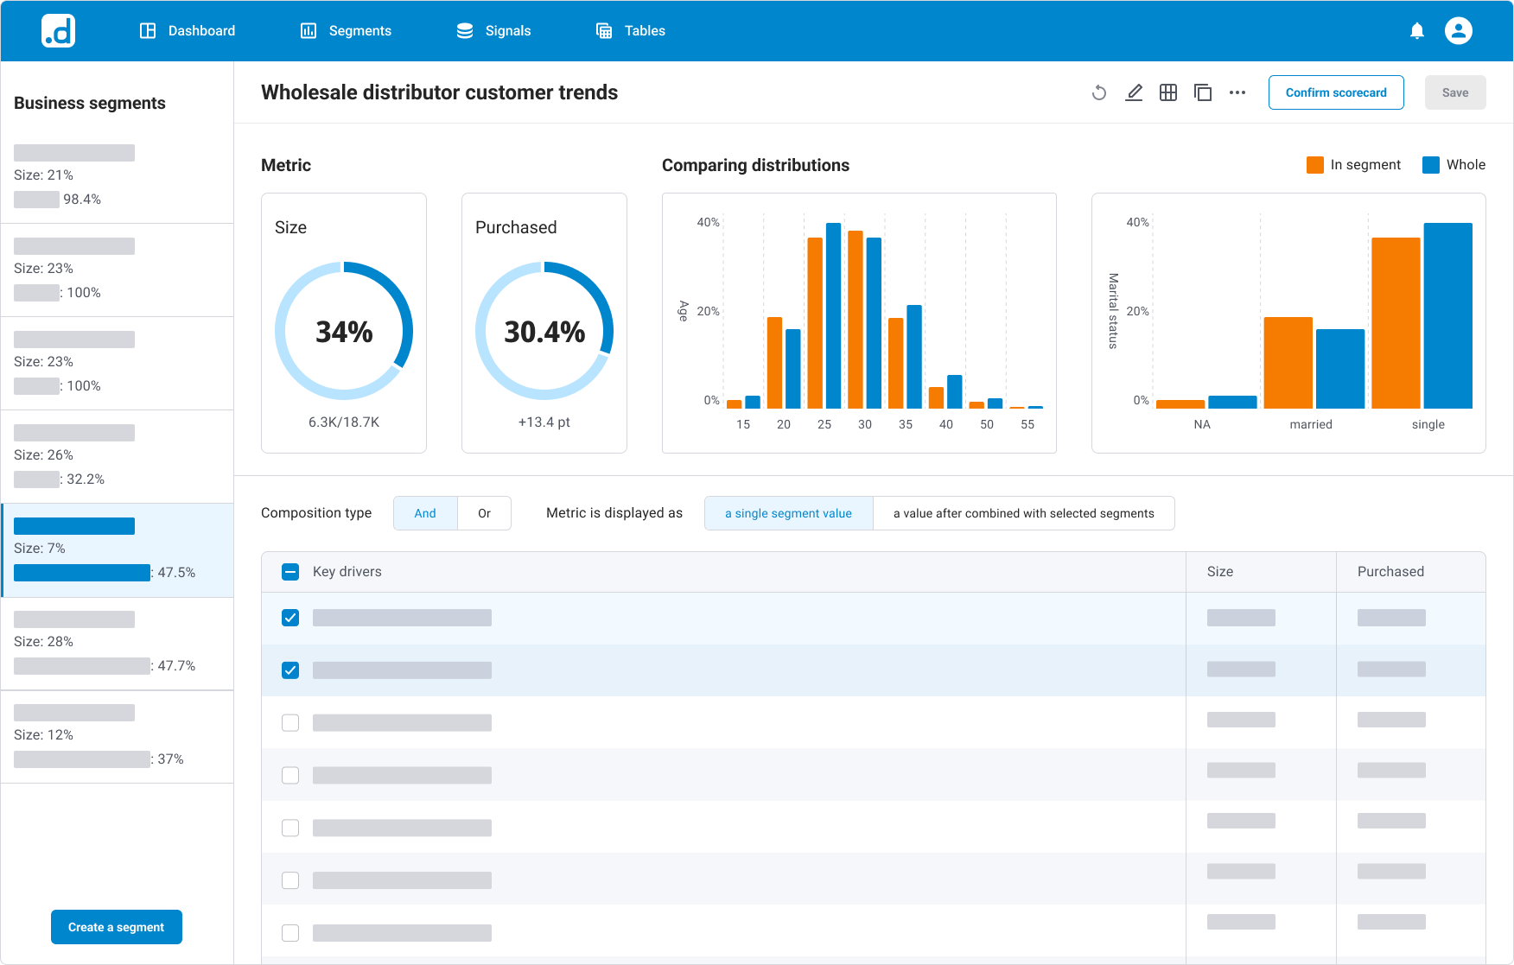Click Confirm scorecard button
This screenshot has height=965, width=1514.
click(x=1336, y=92)
